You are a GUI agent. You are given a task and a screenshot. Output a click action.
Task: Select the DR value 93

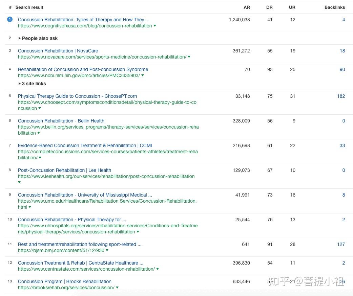coord(270,69)
